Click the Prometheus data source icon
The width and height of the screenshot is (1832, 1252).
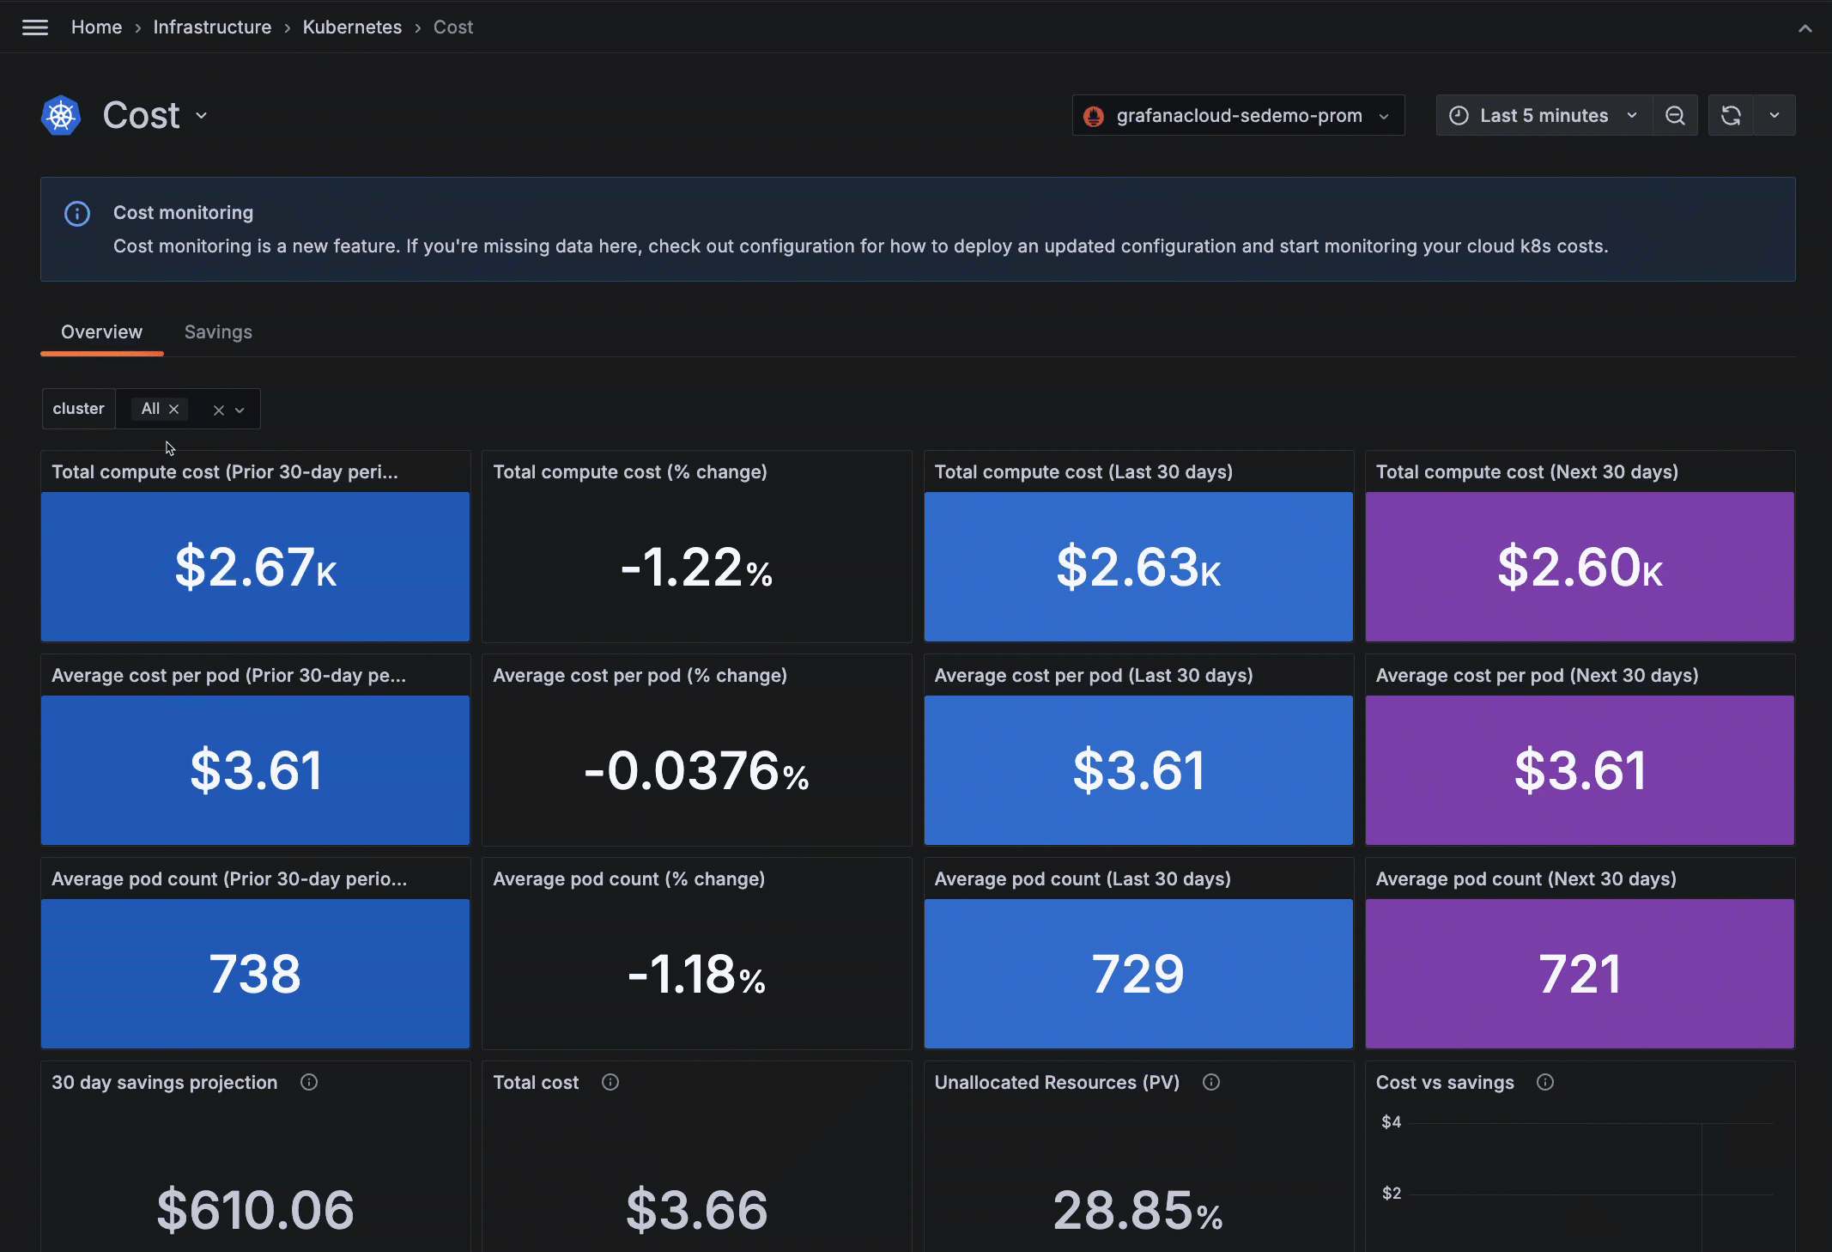1095,115
